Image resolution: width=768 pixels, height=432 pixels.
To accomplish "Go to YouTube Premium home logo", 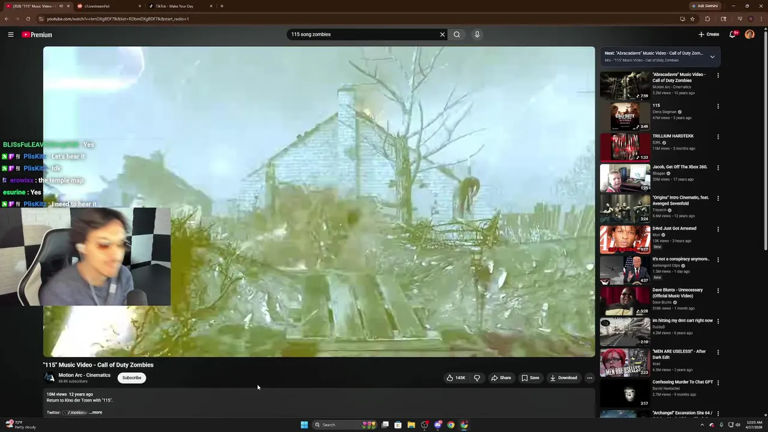I will (x=37, y=35).
